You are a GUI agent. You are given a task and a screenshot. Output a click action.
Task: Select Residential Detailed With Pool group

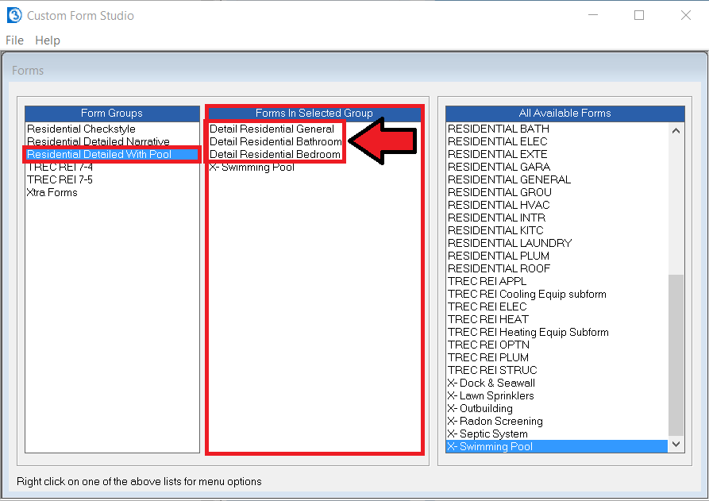pyautogui.click(x=112, y=154)
